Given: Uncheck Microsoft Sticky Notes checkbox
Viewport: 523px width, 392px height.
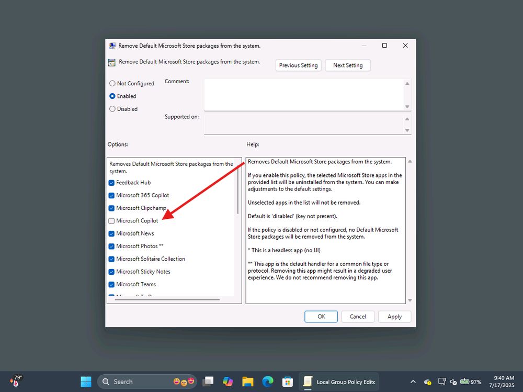Looking at the screenshot, I should (x=112, y=272).
